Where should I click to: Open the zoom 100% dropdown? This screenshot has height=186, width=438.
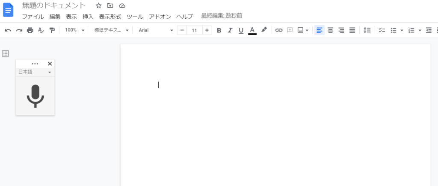(x=74, y=30)
